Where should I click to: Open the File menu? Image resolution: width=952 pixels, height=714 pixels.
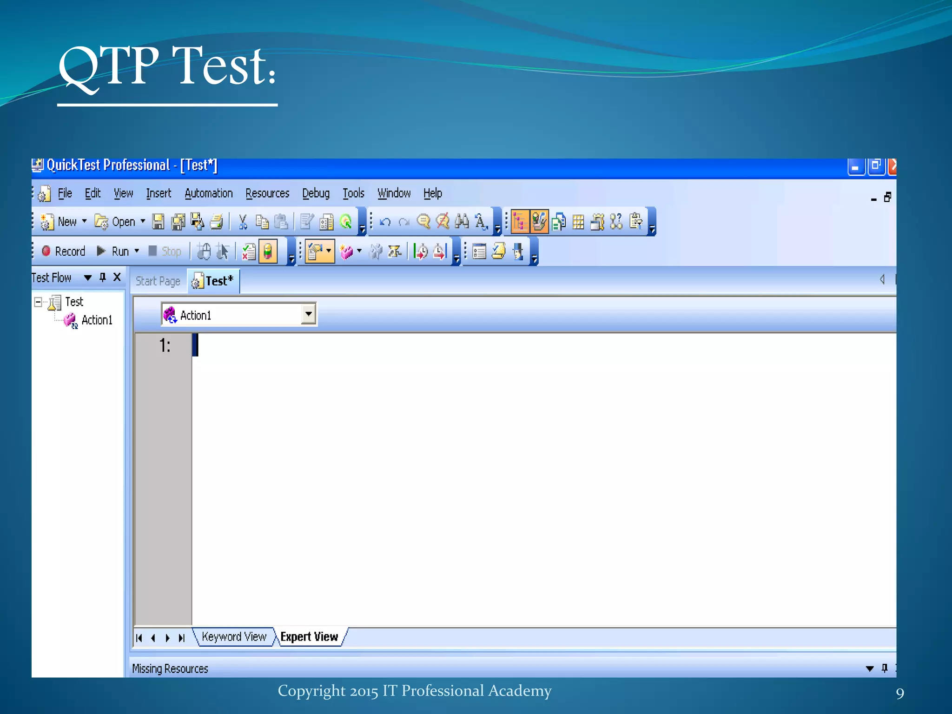65,193
